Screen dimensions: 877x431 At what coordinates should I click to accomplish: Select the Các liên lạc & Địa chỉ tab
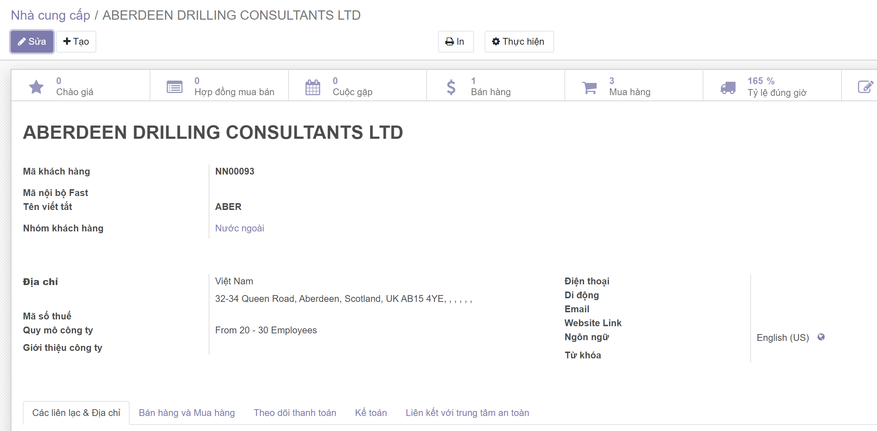(76, 413)
